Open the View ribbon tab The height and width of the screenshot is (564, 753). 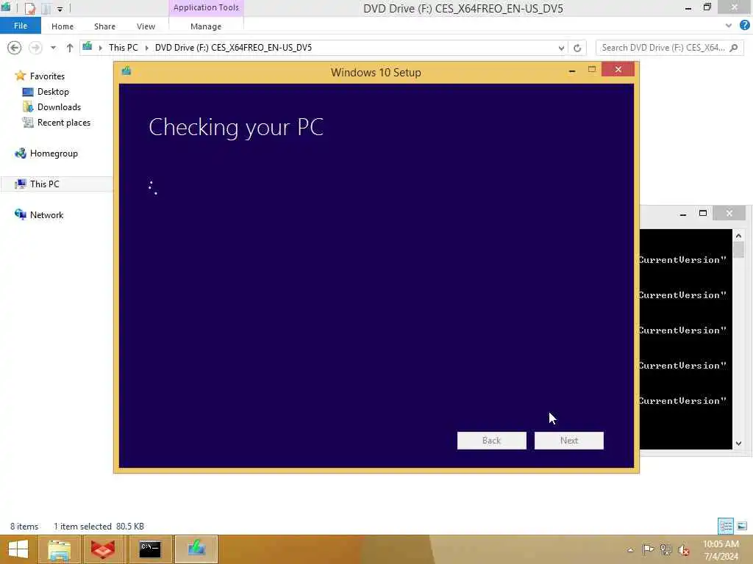[x=146, y=26]
